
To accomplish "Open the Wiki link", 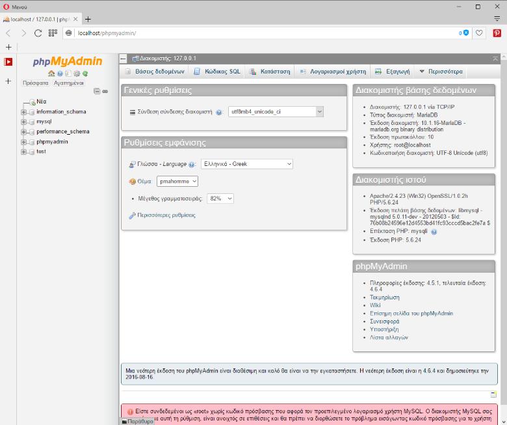I will click(x=375, y=305).
